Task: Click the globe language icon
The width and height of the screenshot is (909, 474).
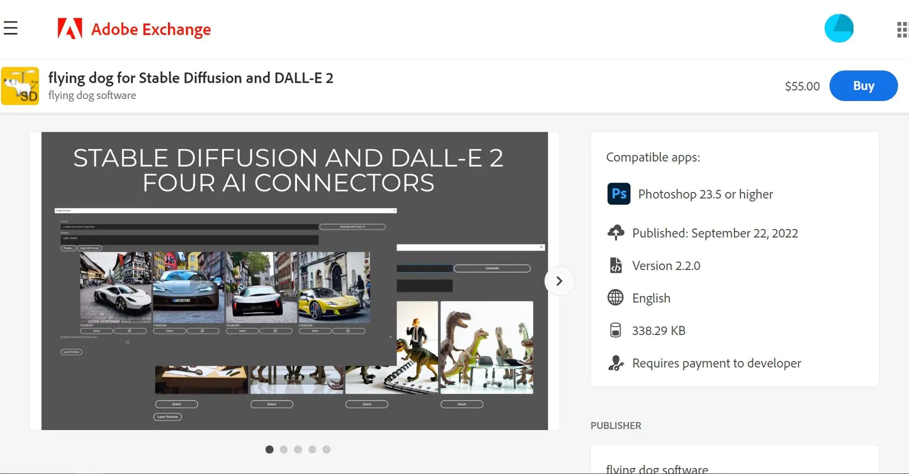Action: [x=615, y=298]
